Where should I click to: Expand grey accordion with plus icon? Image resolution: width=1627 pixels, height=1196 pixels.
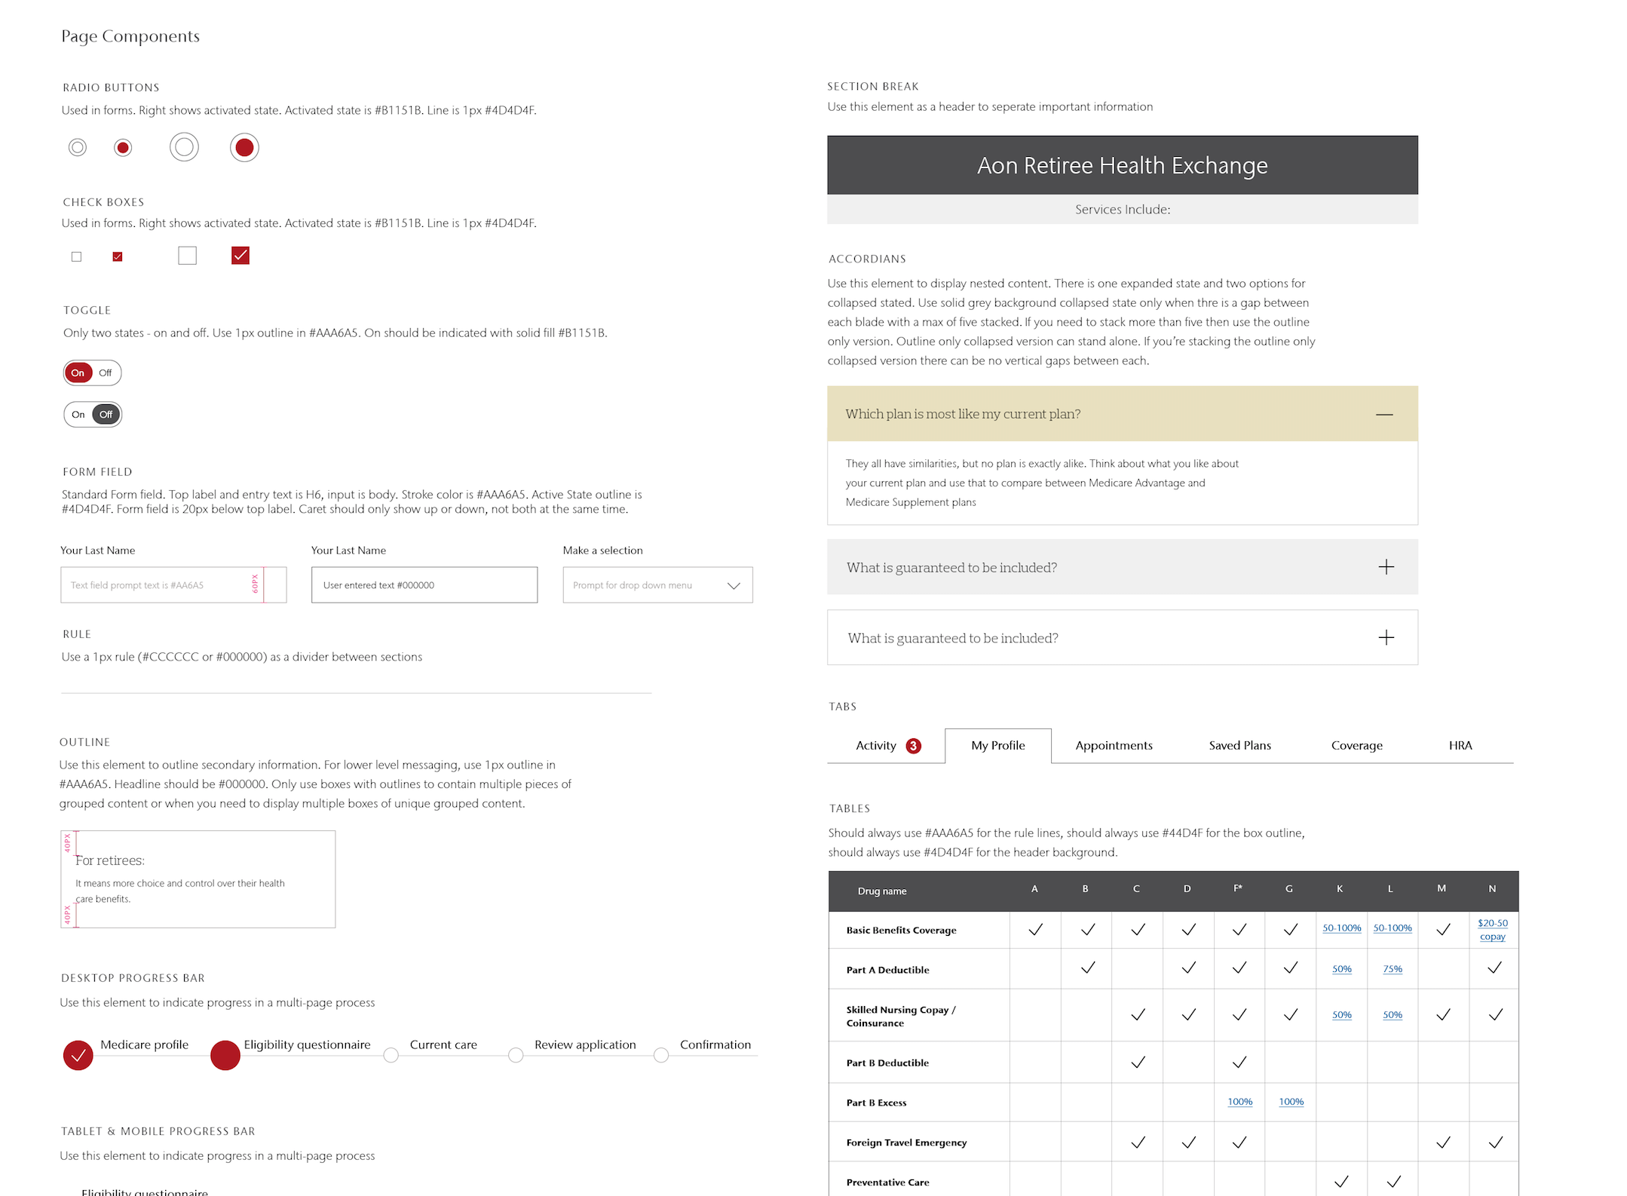1386,567
